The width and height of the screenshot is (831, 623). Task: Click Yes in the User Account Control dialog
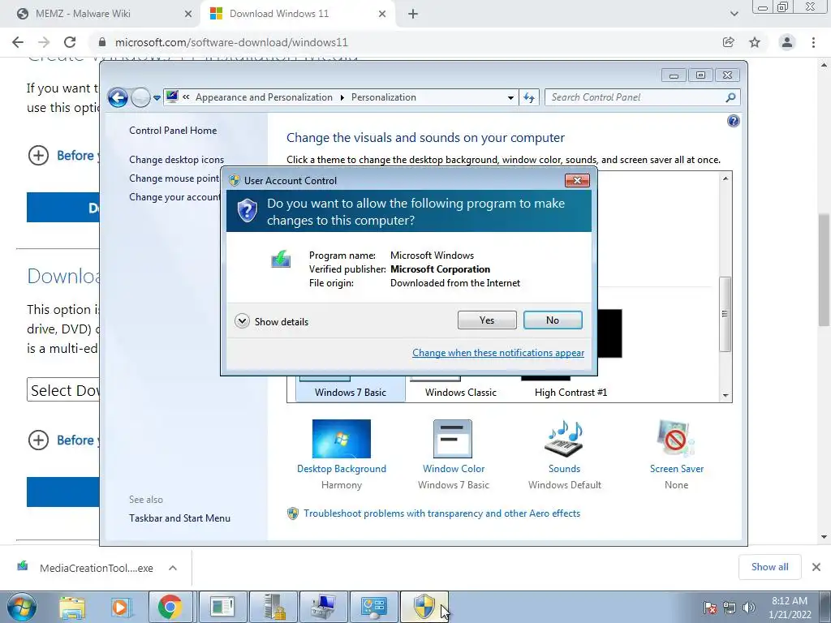click(x=487, y=320)
